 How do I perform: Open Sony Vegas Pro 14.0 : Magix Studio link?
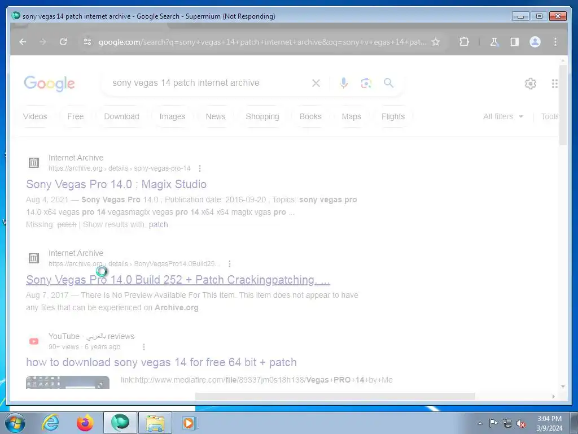click(x=116, y=184)
